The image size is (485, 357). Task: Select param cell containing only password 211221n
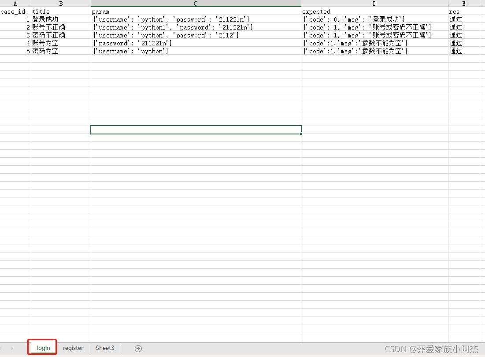(x=196, y=43)
